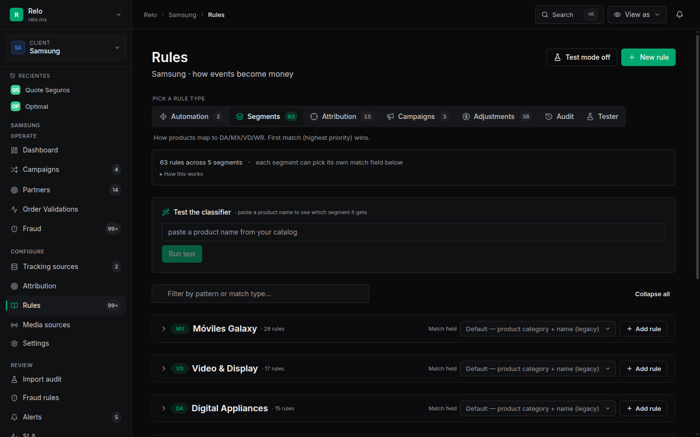
Task: Click the Alerts bell icon in sidebar
Action: 14,417
